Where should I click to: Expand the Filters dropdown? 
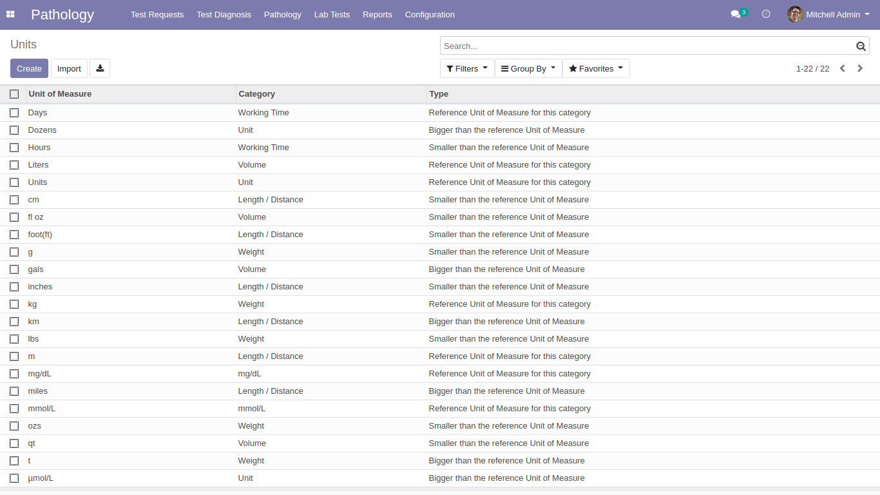tap(467, 68)
